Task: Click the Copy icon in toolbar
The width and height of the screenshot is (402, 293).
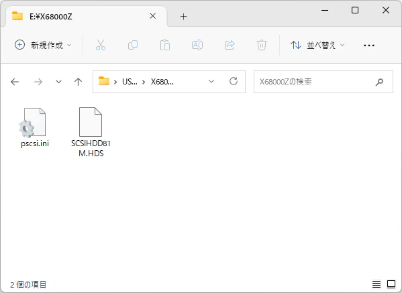Action: (133, 45)
